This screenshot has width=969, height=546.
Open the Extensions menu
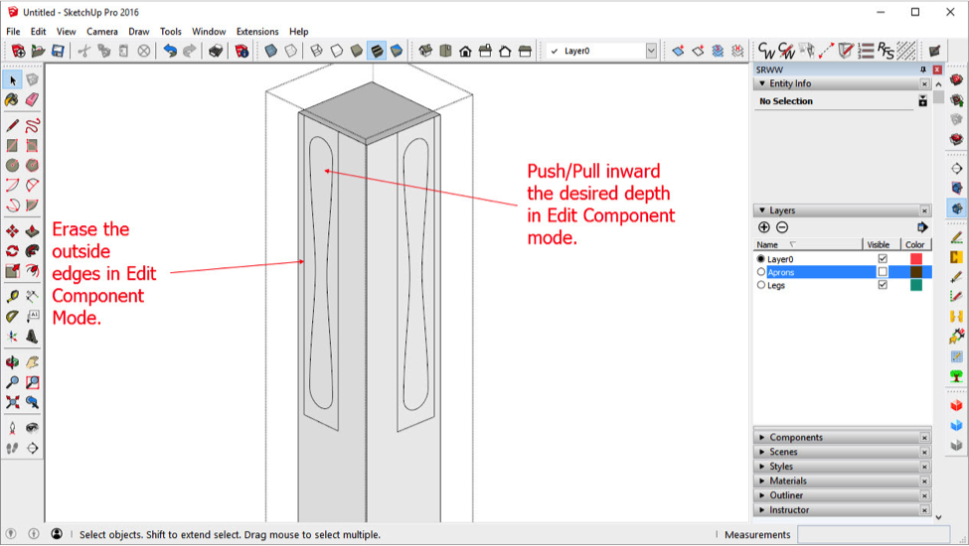point(256,32)
